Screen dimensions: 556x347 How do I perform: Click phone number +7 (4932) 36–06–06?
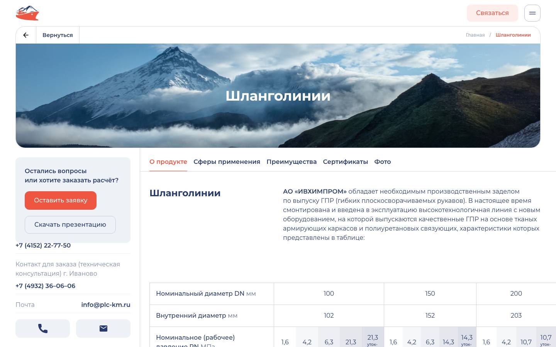45,286
